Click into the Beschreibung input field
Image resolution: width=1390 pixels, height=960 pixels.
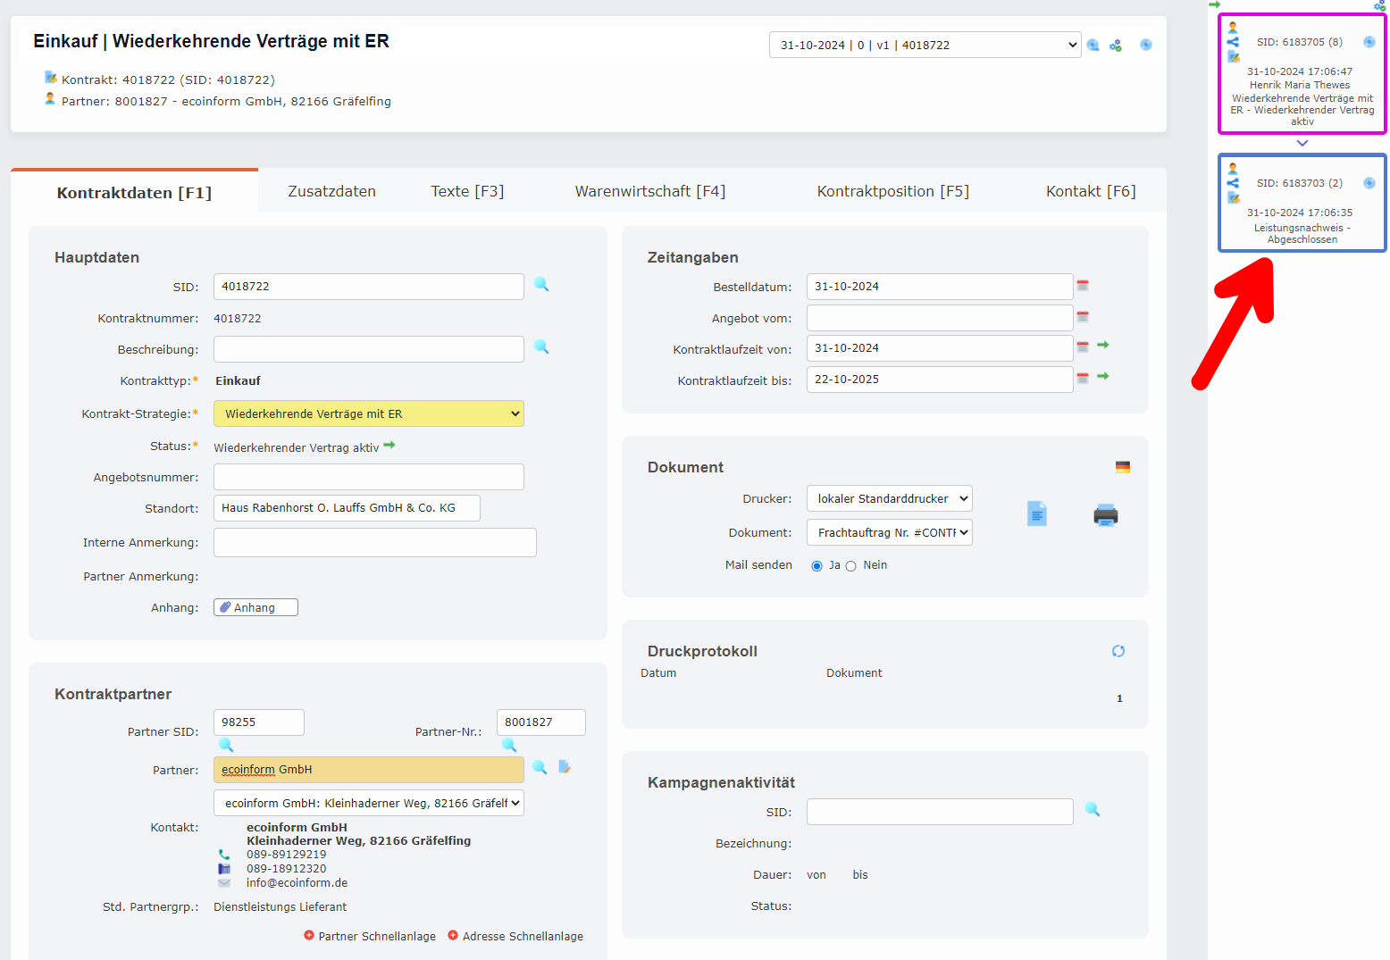point(368,349)
